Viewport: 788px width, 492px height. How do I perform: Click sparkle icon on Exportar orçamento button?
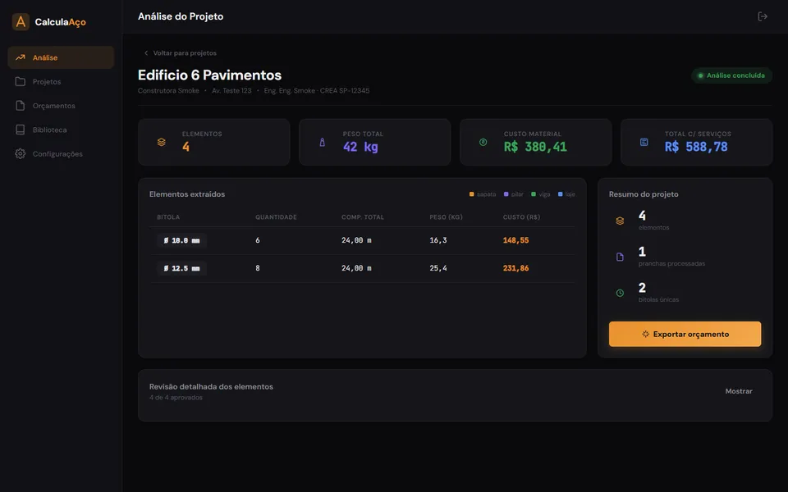[x=645, y=334]
